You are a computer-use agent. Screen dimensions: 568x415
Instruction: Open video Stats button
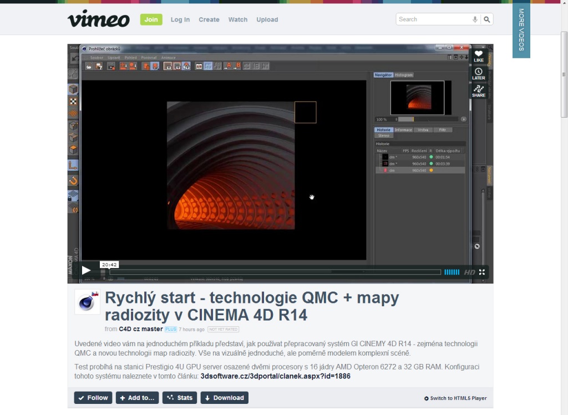pos(180,398)
